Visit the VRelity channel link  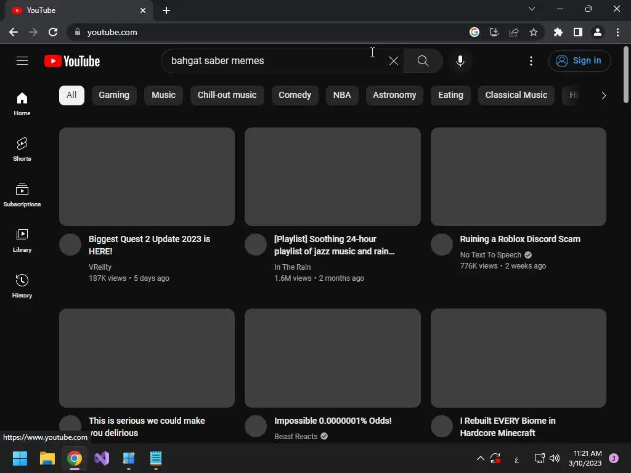[x=100, y=267]
